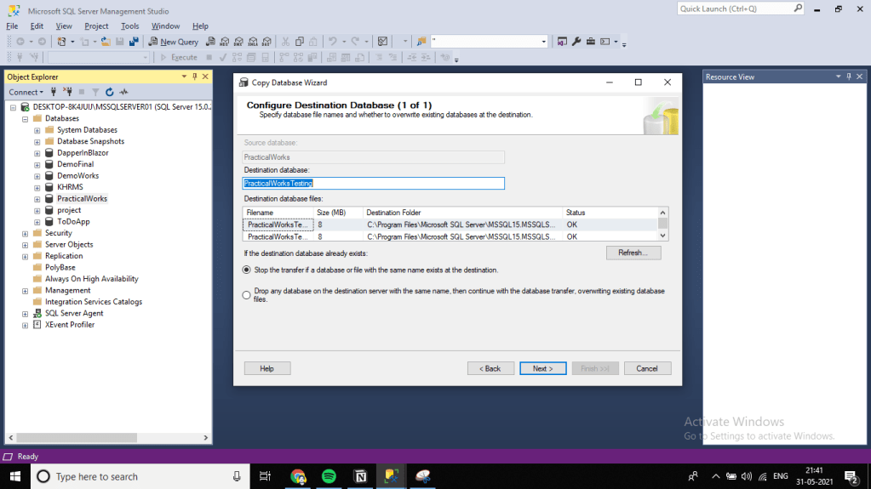Pin the Resource View panel

tap(848, 77)
